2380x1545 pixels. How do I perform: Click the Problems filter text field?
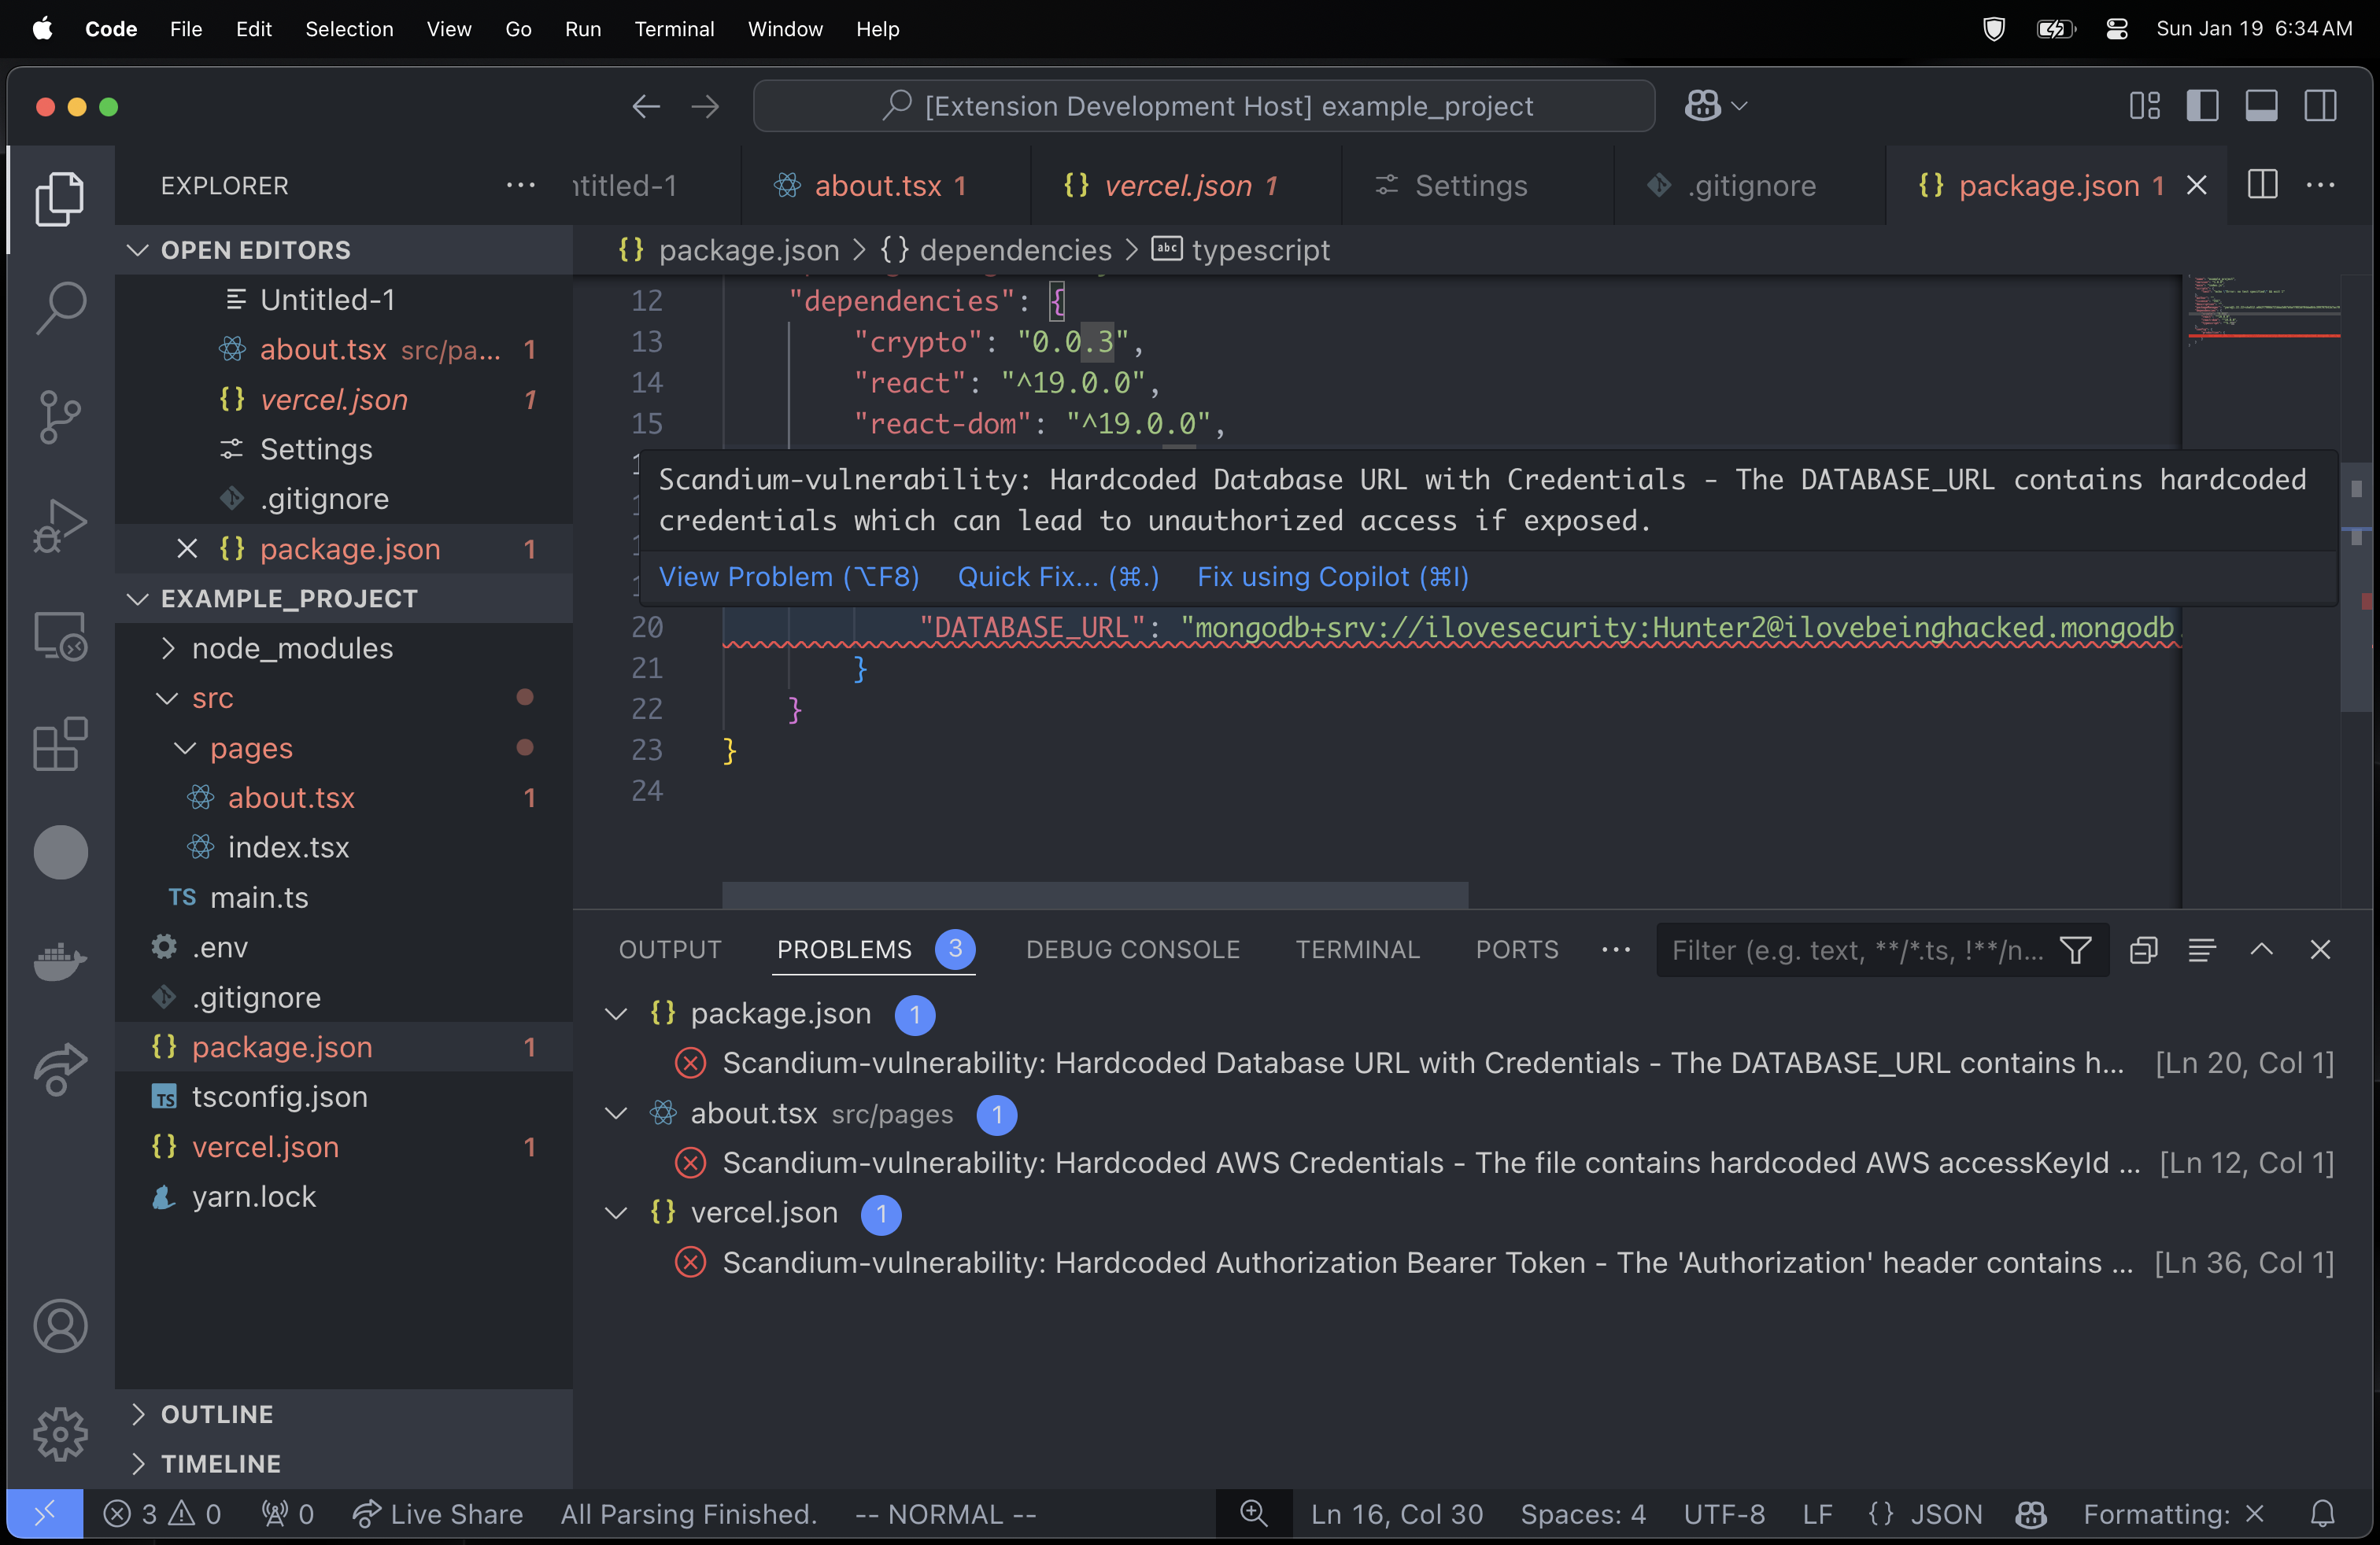tap(1858, 950)
